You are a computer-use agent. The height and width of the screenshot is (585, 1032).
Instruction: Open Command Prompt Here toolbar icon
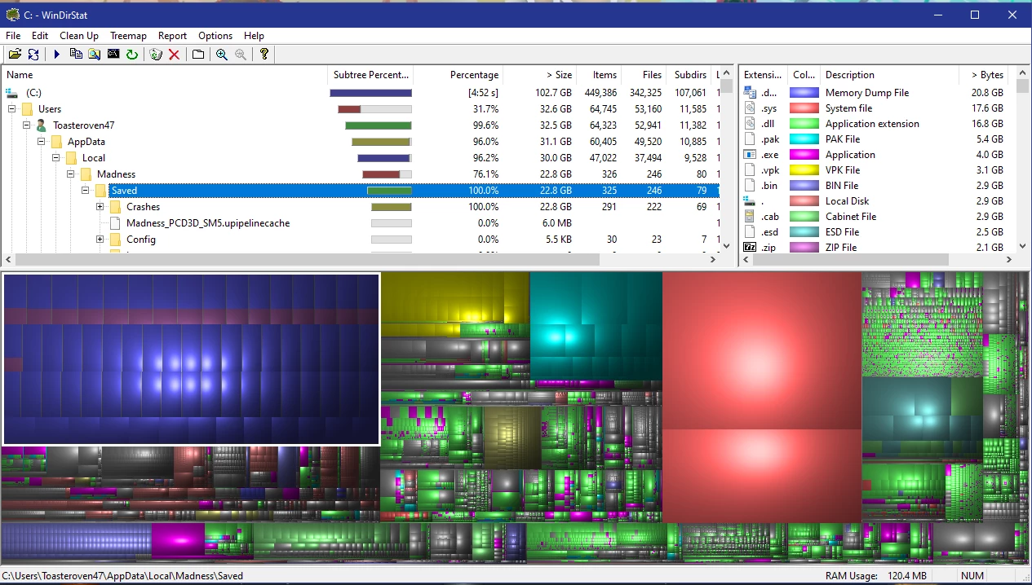point(113,55)
